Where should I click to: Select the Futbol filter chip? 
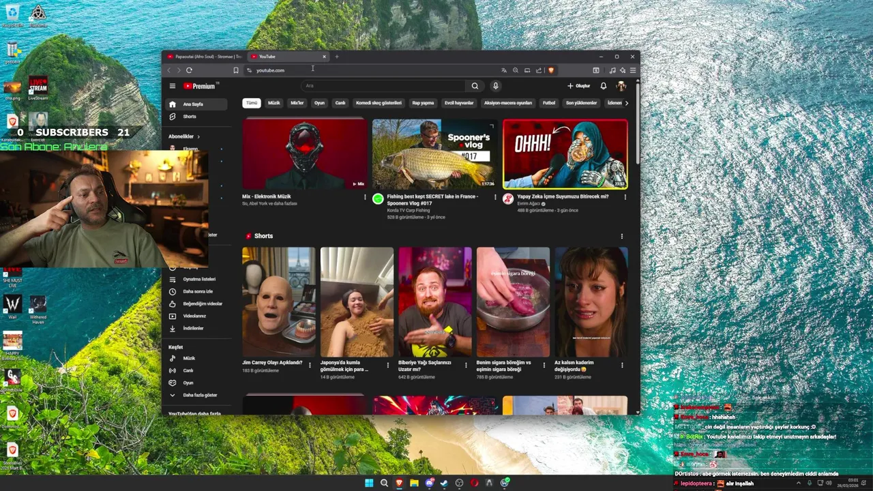tap(548, 103)
